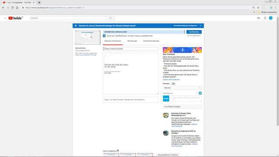Click Standardeinstellungen konfigurieren in banner
The image size is (279, 157).
click(185, 26)
